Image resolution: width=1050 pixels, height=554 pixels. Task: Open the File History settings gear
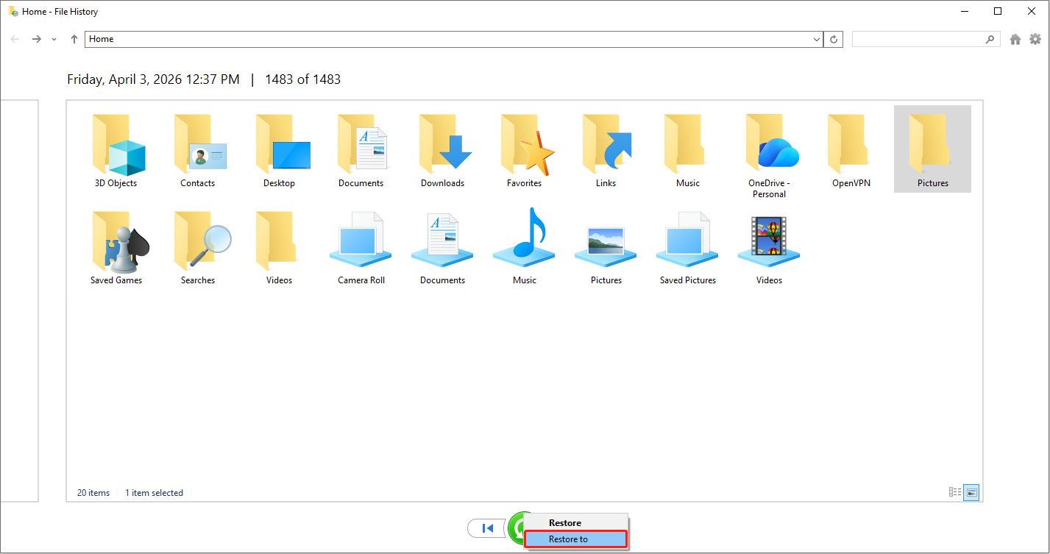(x=1036, y=38)
